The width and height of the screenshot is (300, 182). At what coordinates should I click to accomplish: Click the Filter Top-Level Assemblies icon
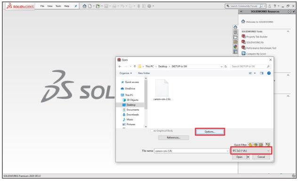268,144
